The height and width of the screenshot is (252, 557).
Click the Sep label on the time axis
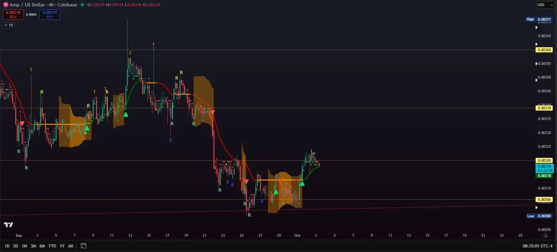[19, 235]
